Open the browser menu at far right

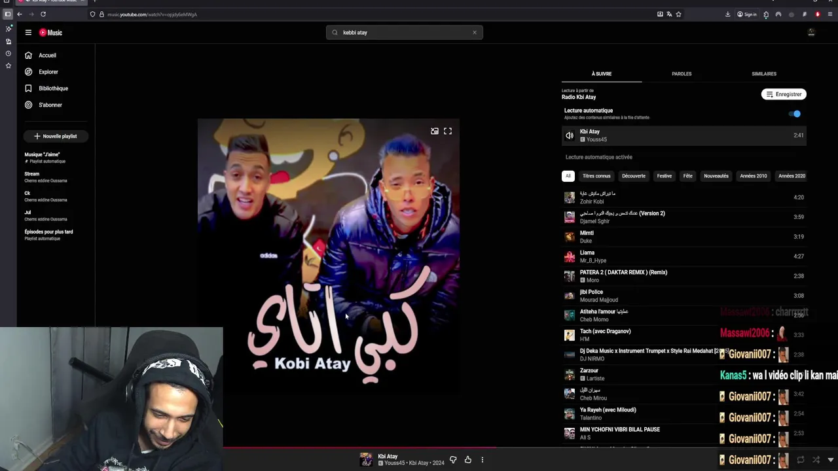coord(830,14)
